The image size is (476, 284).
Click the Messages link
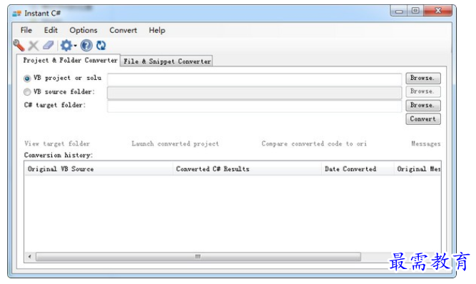[425, 143]
